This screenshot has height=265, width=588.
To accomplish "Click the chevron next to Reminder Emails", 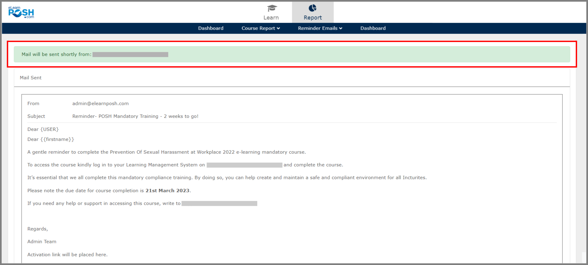I will (x=341, y=29).
